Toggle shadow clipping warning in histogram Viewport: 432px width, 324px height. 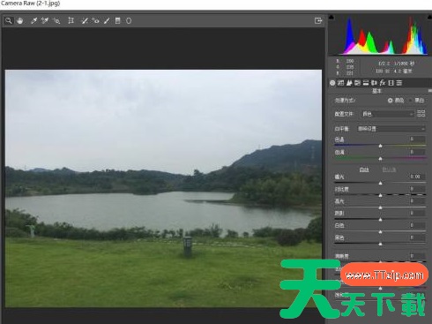[331, 17]
